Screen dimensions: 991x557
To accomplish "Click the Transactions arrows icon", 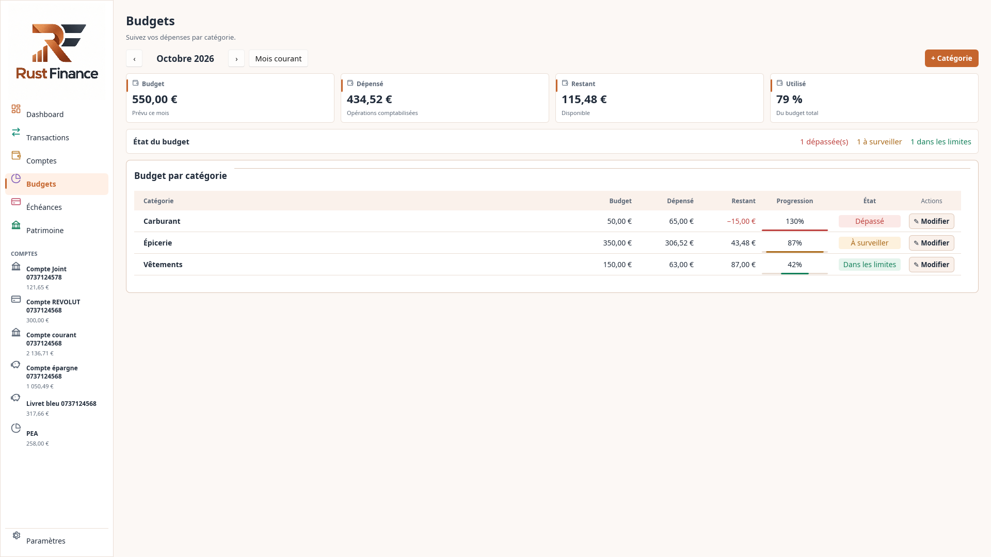I will [x=16, y=132].
